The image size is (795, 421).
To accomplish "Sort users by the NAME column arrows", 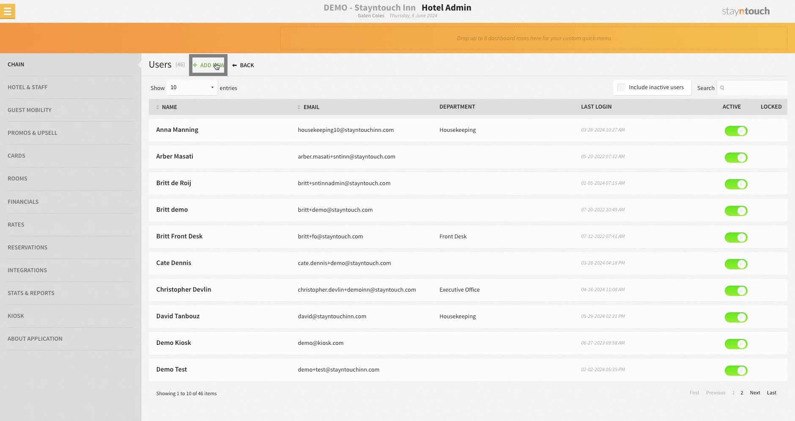I will click(158, 107).
